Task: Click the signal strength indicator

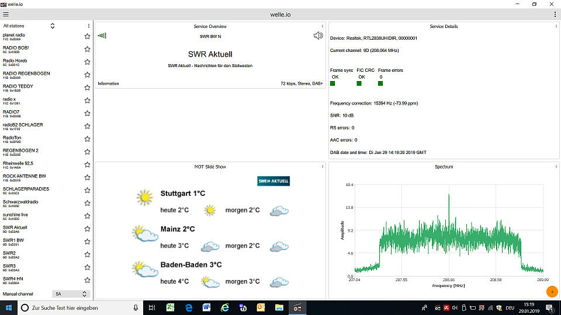Action: point(102,36)
